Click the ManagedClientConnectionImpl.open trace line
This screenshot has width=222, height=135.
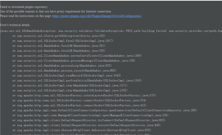(90, 115)
